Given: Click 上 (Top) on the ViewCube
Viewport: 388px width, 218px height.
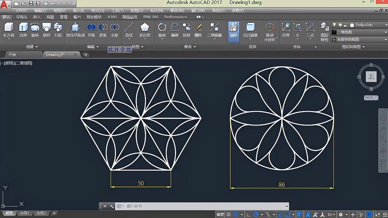Looking at the screenshot, I should pos(371,76).
